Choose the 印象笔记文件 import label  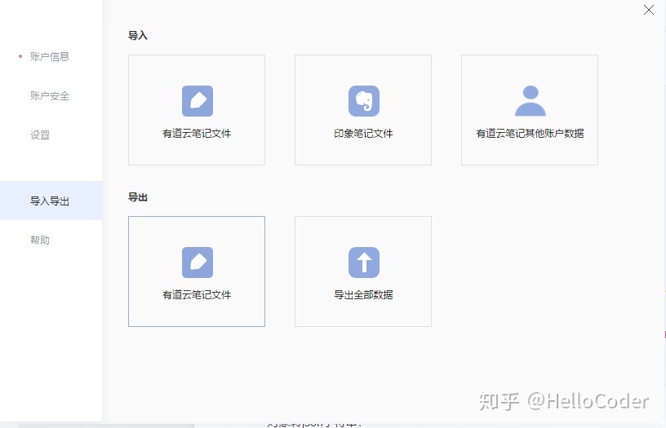coord(363,134)
